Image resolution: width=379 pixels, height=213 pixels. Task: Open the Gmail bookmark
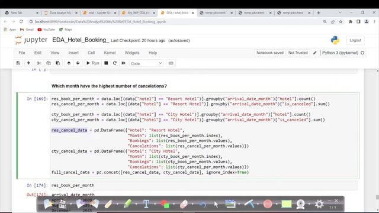[x=27, y=30]
